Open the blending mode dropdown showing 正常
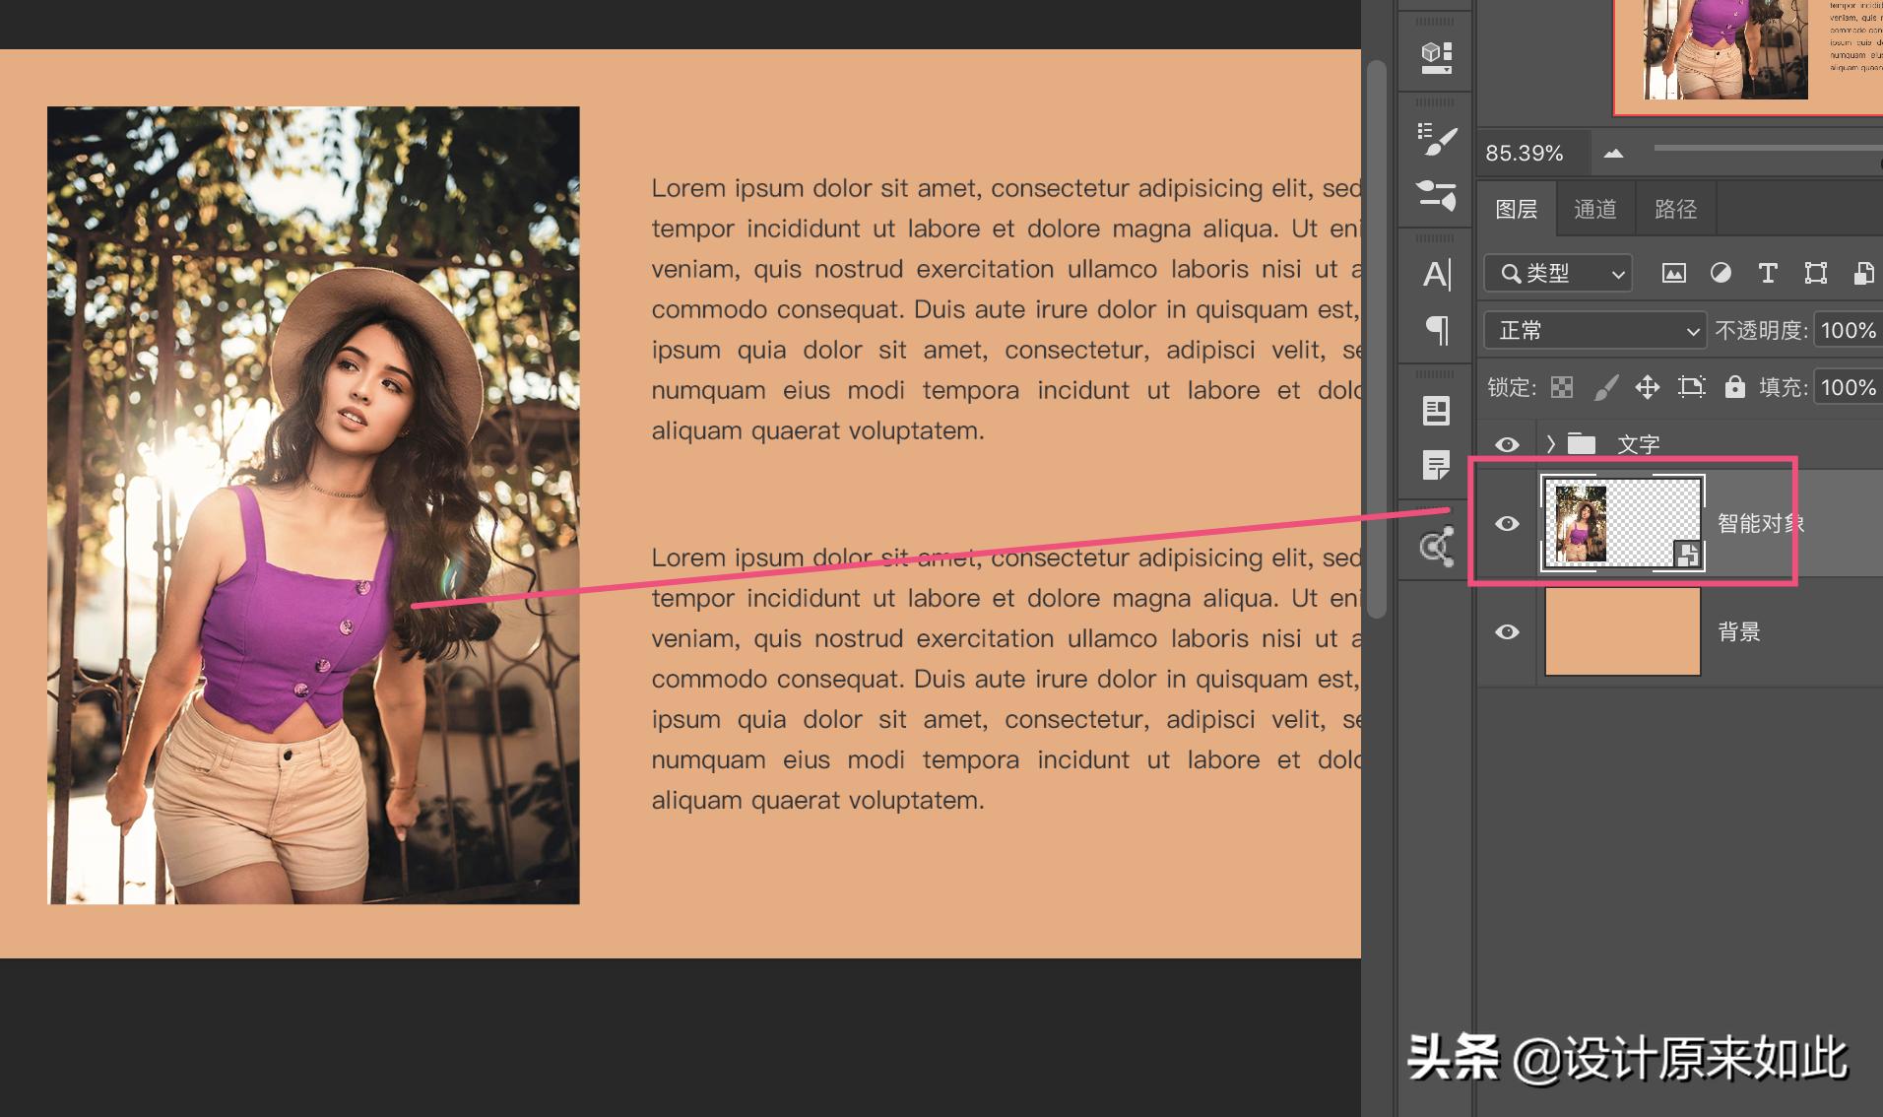The width and height of the screenshot is (1883, 1117). coord(1593,330)
